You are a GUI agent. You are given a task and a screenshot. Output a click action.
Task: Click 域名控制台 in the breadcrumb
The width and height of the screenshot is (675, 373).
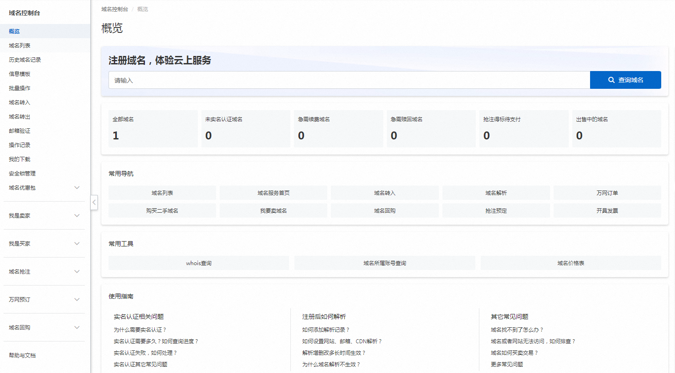tap(115, 9)
